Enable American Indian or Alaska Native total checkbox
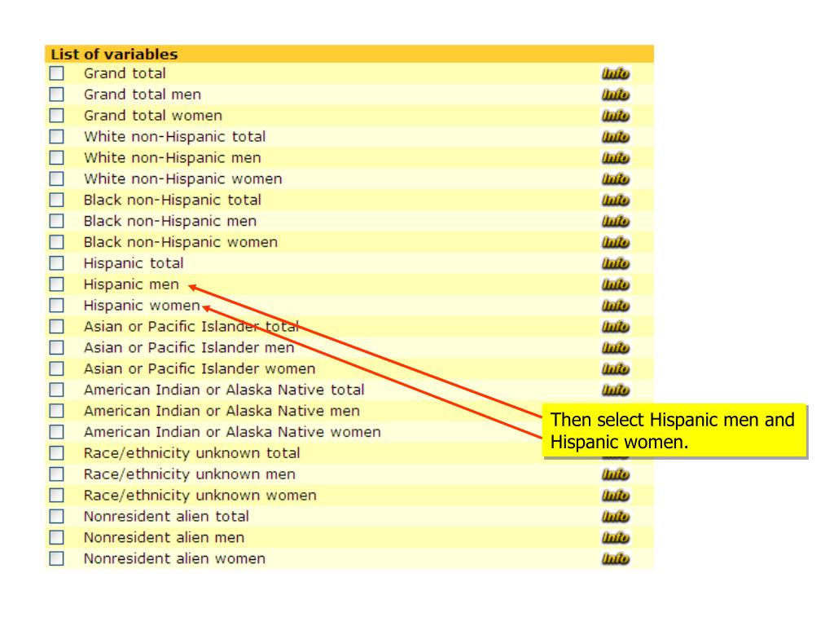The width and height of the screenshot is (834, 626). (x=56, y=390)
